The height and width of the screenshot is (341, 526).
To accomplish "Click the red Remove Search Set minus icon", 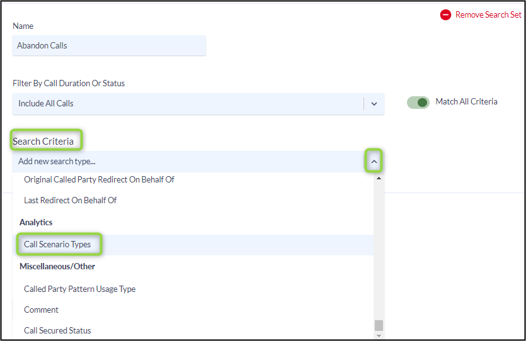I will pyautogui.click(x=445, y=14).
